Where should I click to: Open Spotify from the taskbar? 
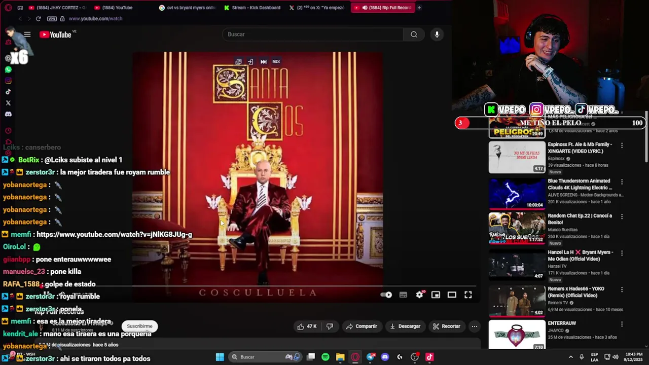[326, 357]
